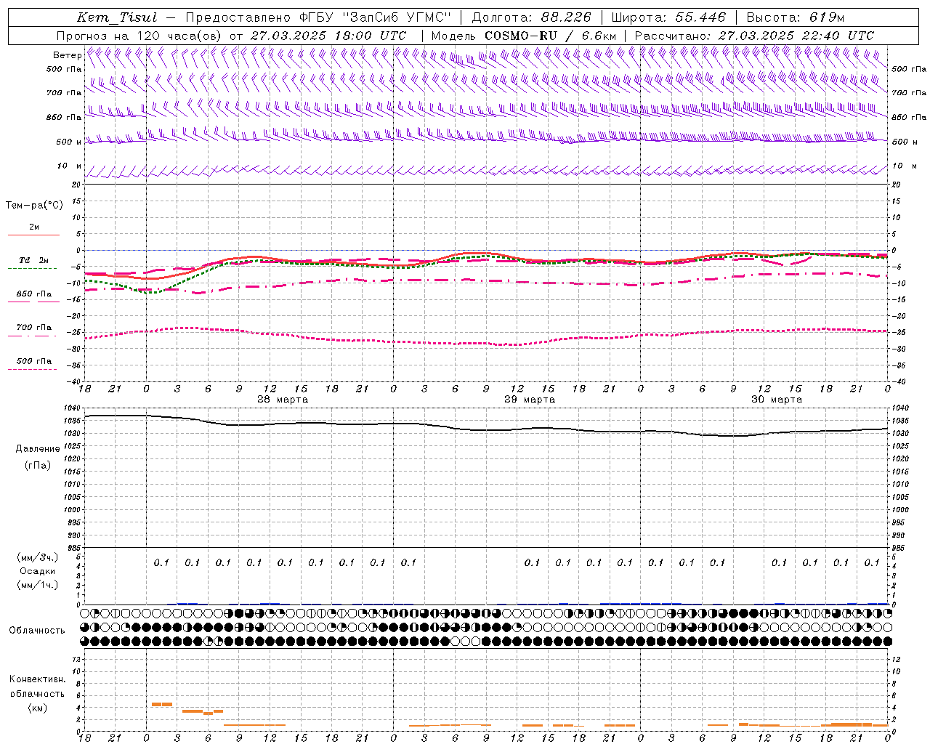The height and width of the screenshot is (744, 930).
Task: Click the "Широта: 55.446" latitude value
Action: tap(668, 17)
